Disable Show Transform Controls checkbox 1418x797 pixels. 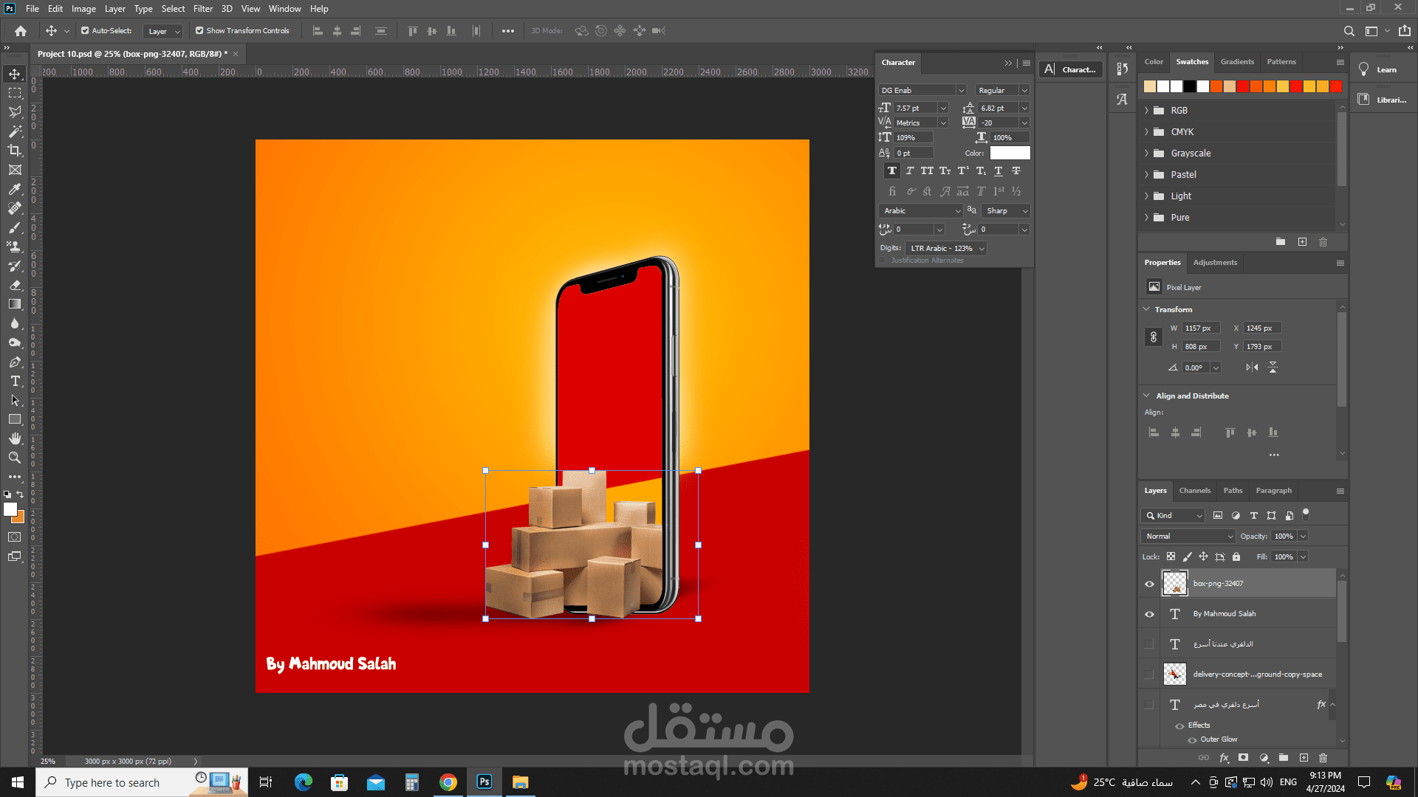[199, 31]
